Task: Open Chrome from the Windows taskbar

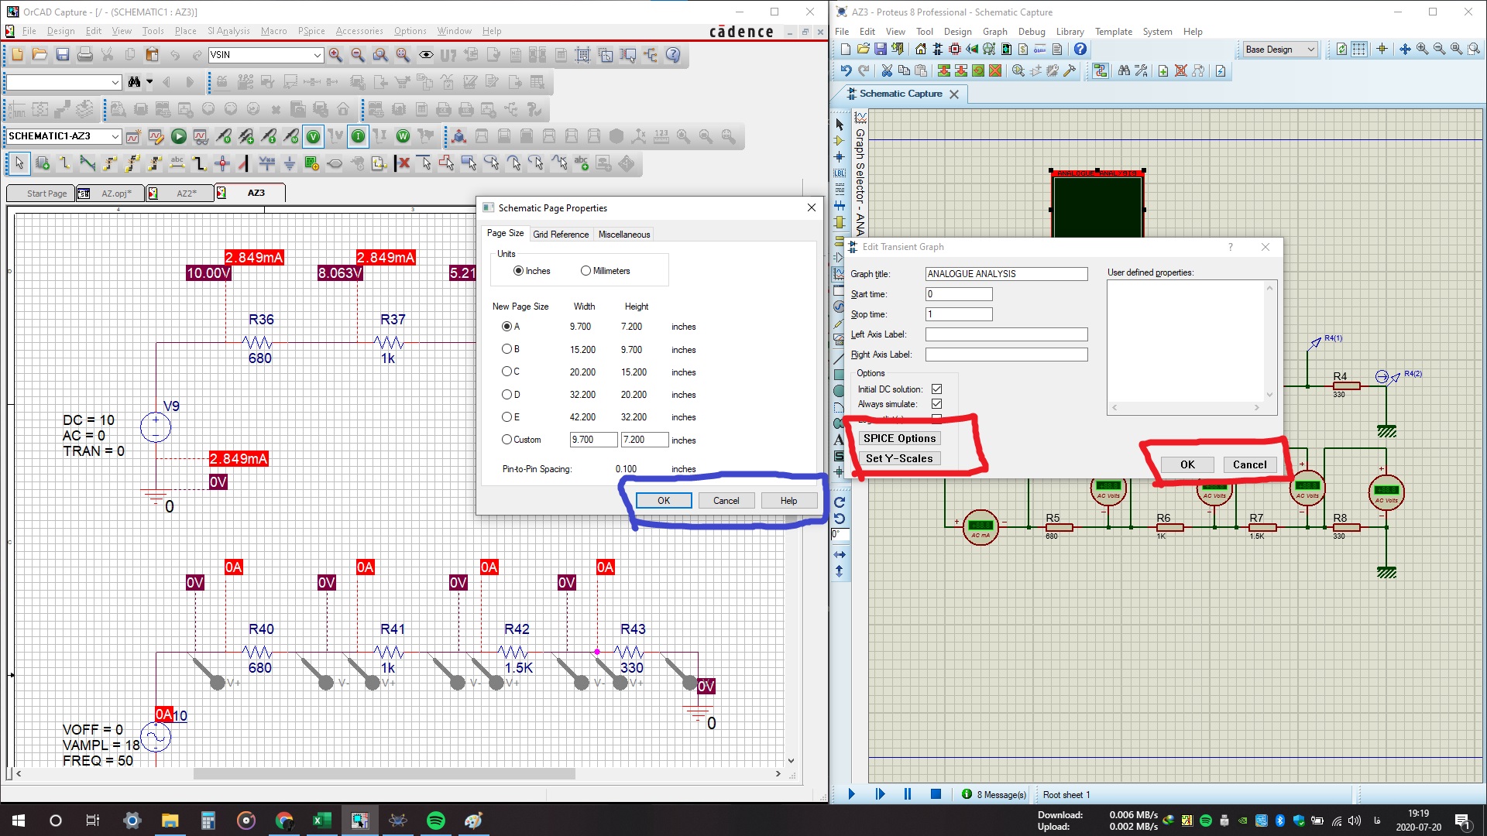Action: pyautogui.click(x=284, y=821)
